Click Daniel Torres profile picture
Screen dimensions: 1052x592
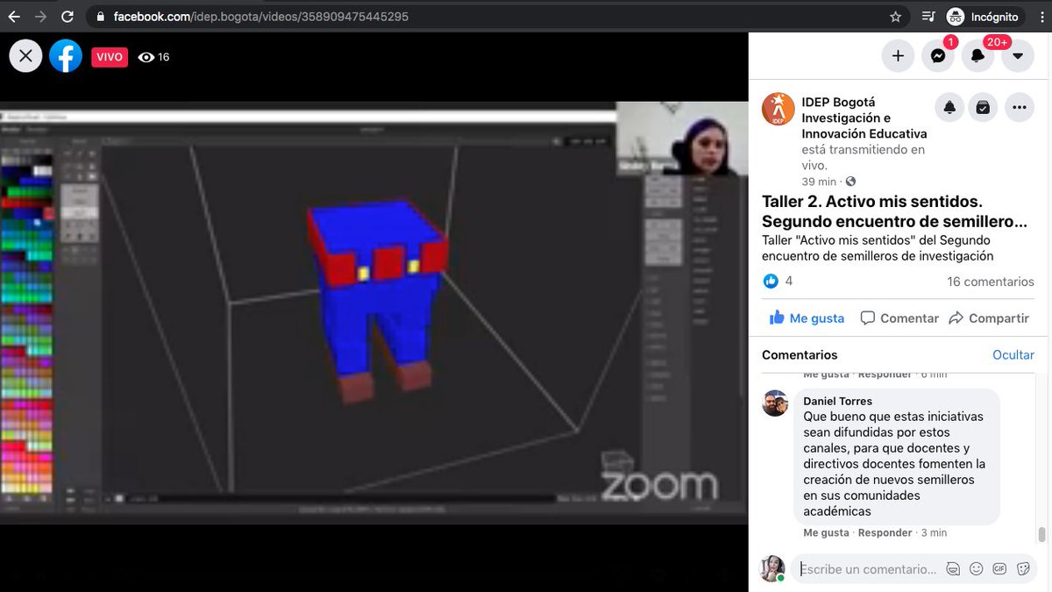click(x=775, y=403)
